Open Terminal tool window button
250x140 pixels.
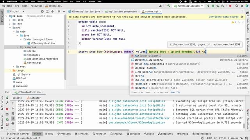click(82, 134)
